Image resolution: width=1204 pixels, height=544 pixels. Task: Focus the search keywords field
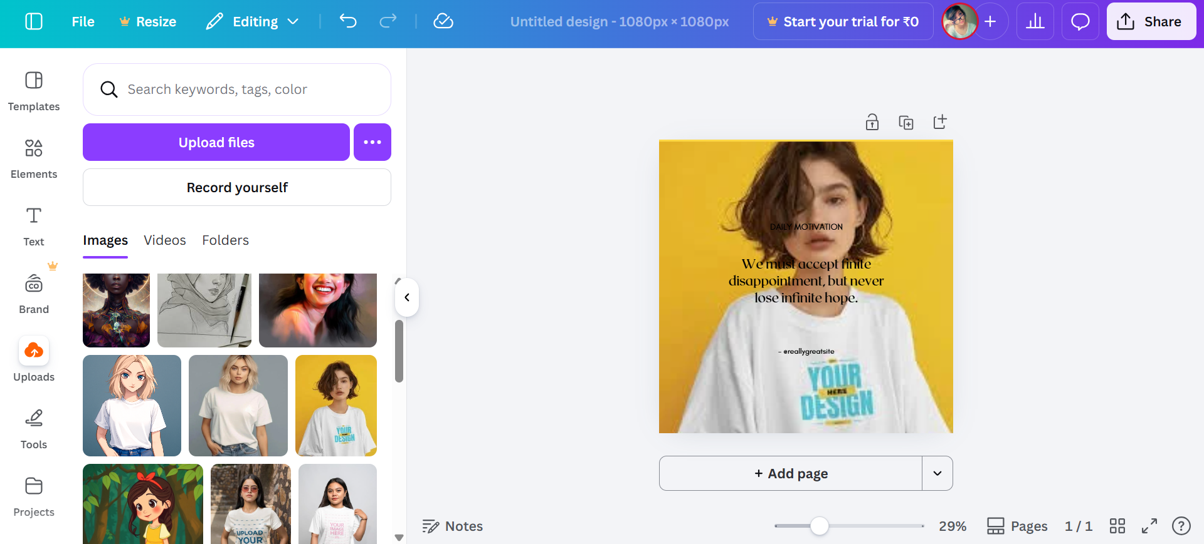pos(237,90)
